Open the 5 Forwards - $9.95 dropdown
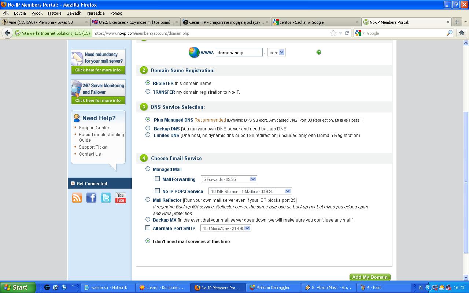The width and height of the screenshot is (469, 293). pos(229,179)
